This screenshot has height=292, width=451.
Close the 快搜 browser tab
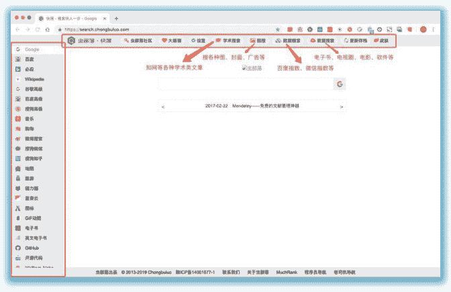click(105, 18)
